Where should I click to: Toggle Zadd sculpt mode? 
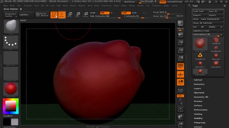[x=126, y=13]
